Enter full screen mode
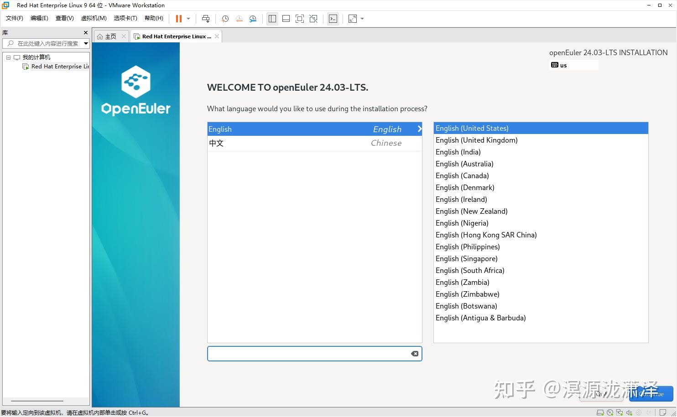The image size is (677, 417). point(299,19)
